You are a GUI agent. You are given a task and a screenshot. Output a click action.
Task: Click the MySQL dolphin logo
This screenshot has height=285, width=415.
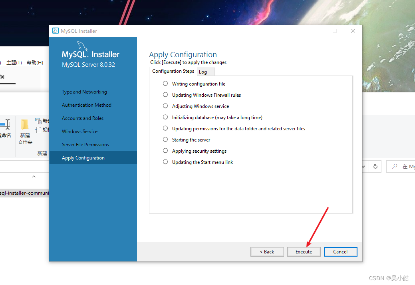[82, 46]
